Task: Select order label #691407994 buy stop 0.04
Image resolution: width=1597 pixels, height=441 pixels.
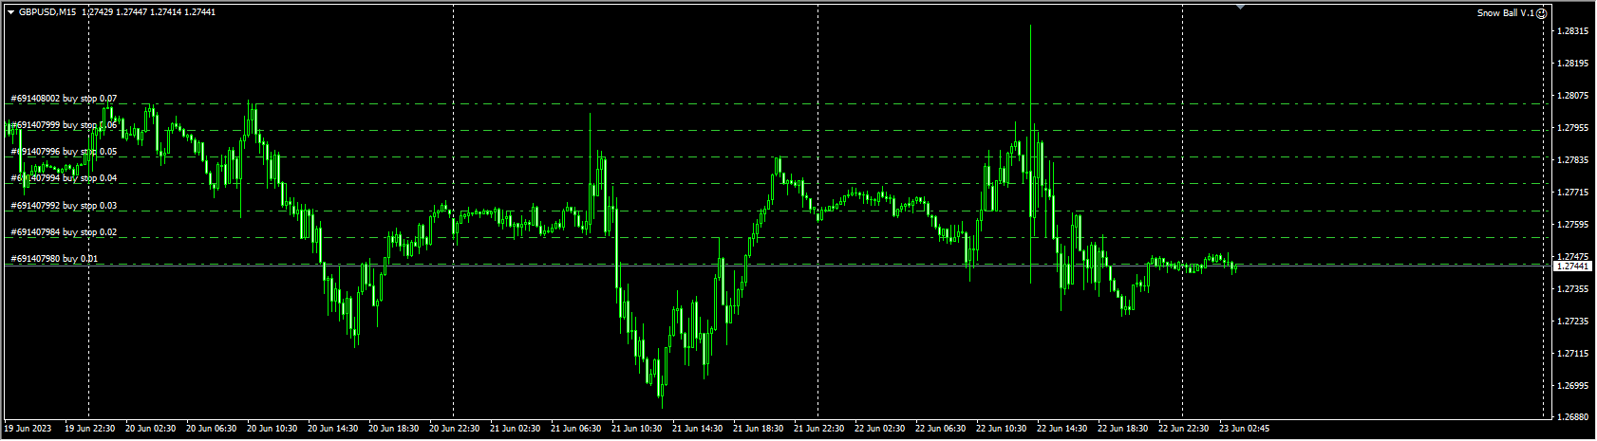Action: coord(64,178)
